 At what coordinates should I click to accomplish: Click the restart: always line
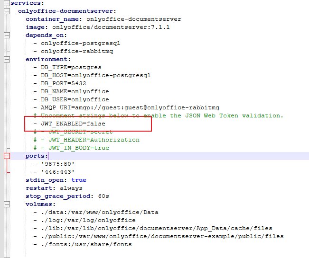54,188
